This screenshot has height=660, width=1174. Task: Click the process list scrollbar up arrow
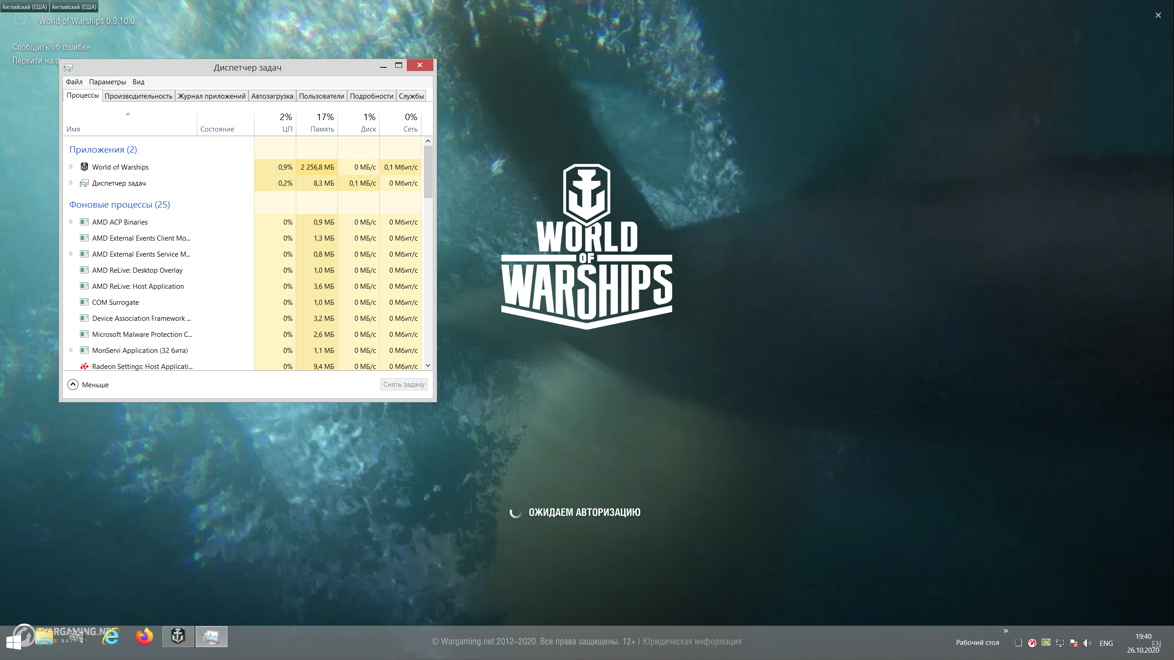(428, 141)
